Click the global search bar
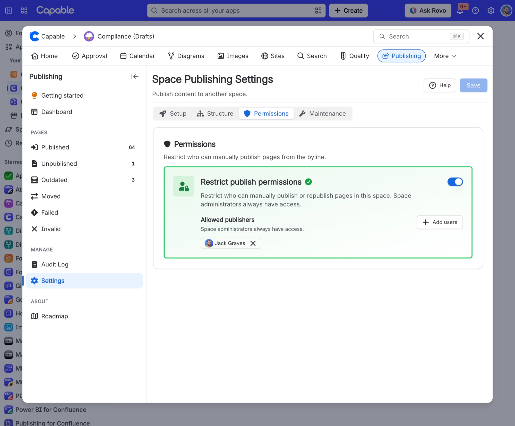The width and height of the screenshot is (515, 426). [x=236, y=11]
